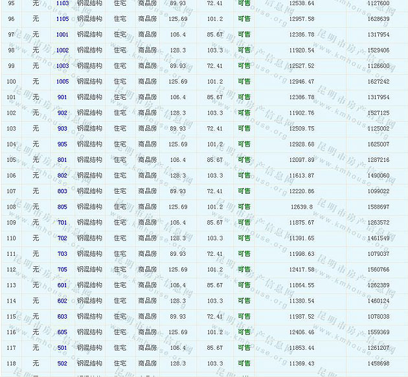408x377 pixels.
Task: Open room 703 entry
Action: pyautogui.click(x=62, y=254)
